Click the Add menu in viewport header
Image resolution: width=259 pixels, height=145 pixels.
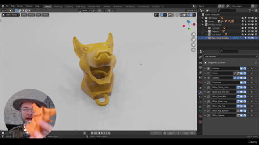pos(38,15)
